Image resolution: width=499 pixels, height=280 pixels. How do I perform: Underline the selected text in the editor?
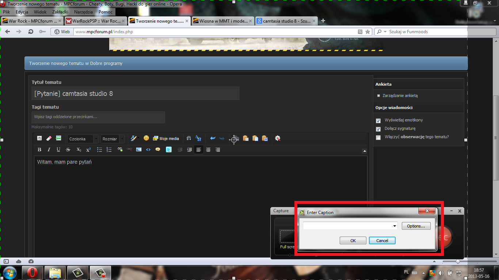pyautogui.click(x=58, y=150)
